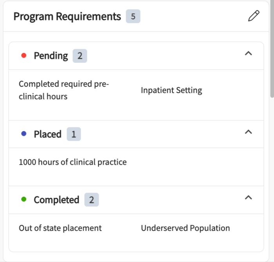Select the Inpatient Setting requirement
Viewport: 274px width, 262px height.
click(171, 90)
